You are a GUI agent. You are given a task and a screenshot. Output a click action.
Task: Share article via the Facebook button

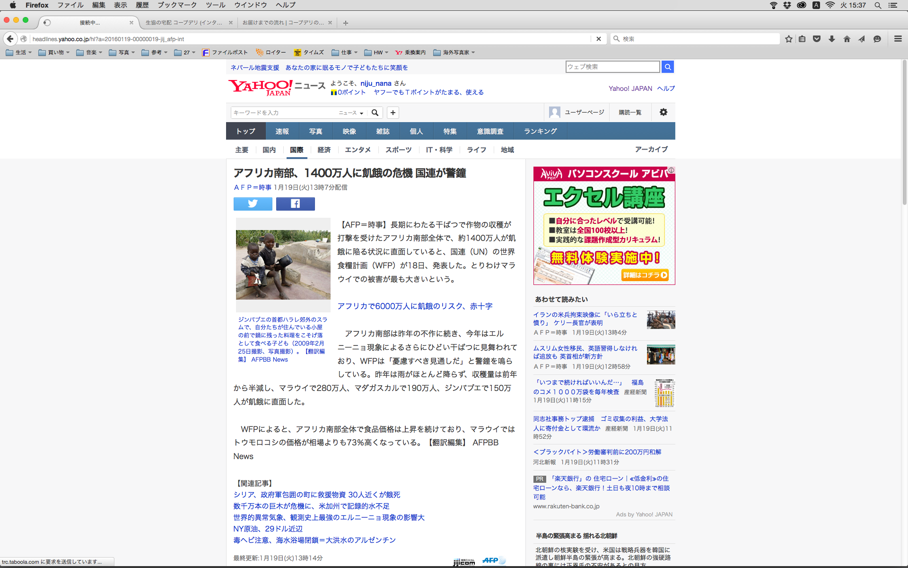[295, 204]
